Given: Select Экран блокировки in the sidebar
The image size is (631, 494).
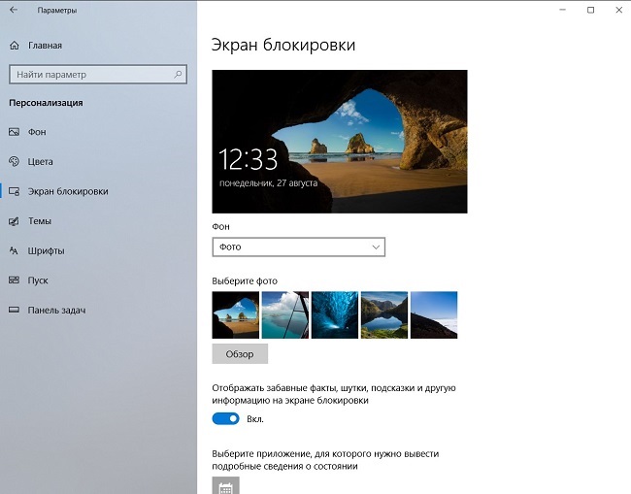Looking at the screenshot, I should click(68, 191).
